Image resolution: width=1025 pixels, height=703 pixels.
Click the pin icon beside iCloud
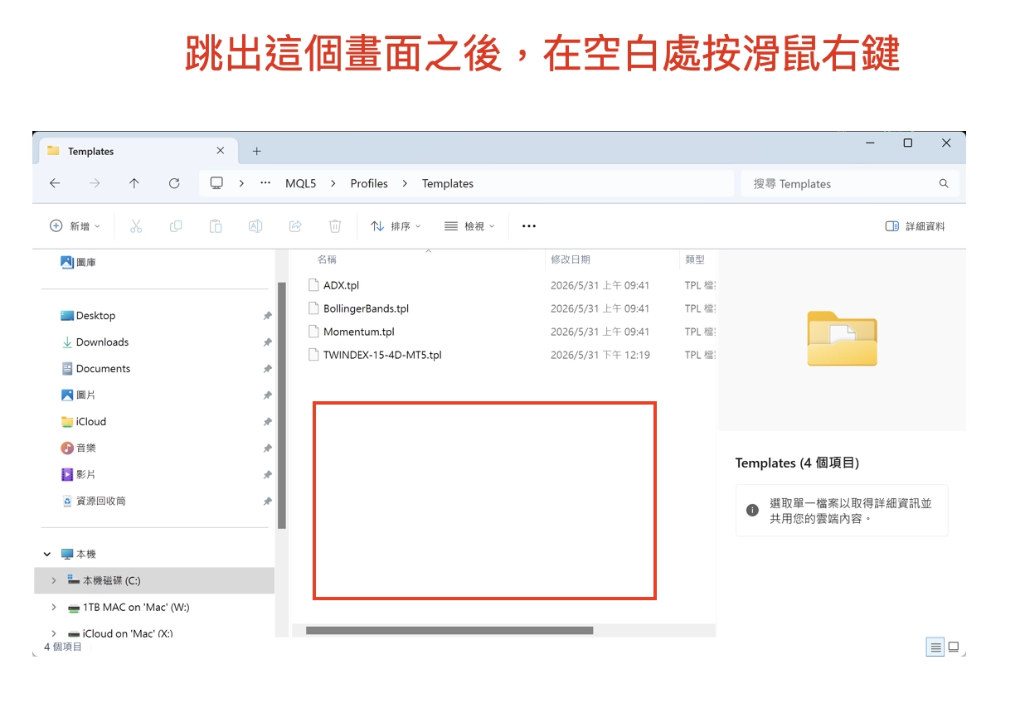(x=267, y=422)
